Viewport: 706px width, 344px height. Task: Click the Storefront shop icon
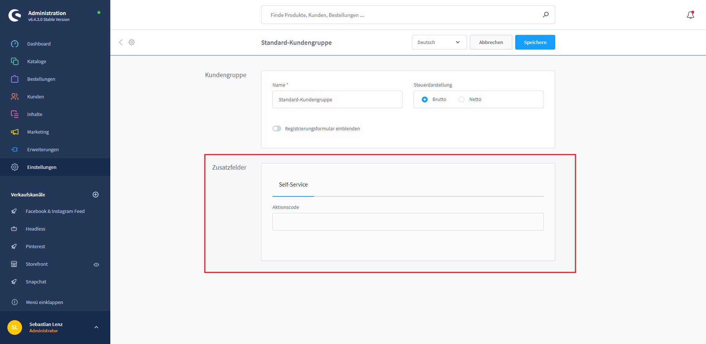click(14, 264)
